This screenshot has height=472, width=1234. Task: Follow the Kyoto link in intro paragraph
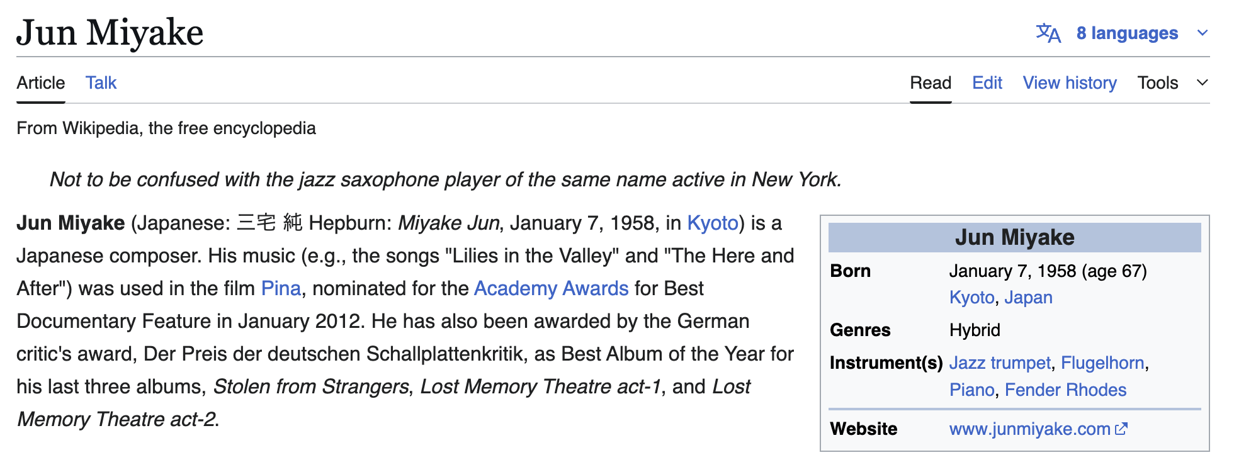pos(712,223)
